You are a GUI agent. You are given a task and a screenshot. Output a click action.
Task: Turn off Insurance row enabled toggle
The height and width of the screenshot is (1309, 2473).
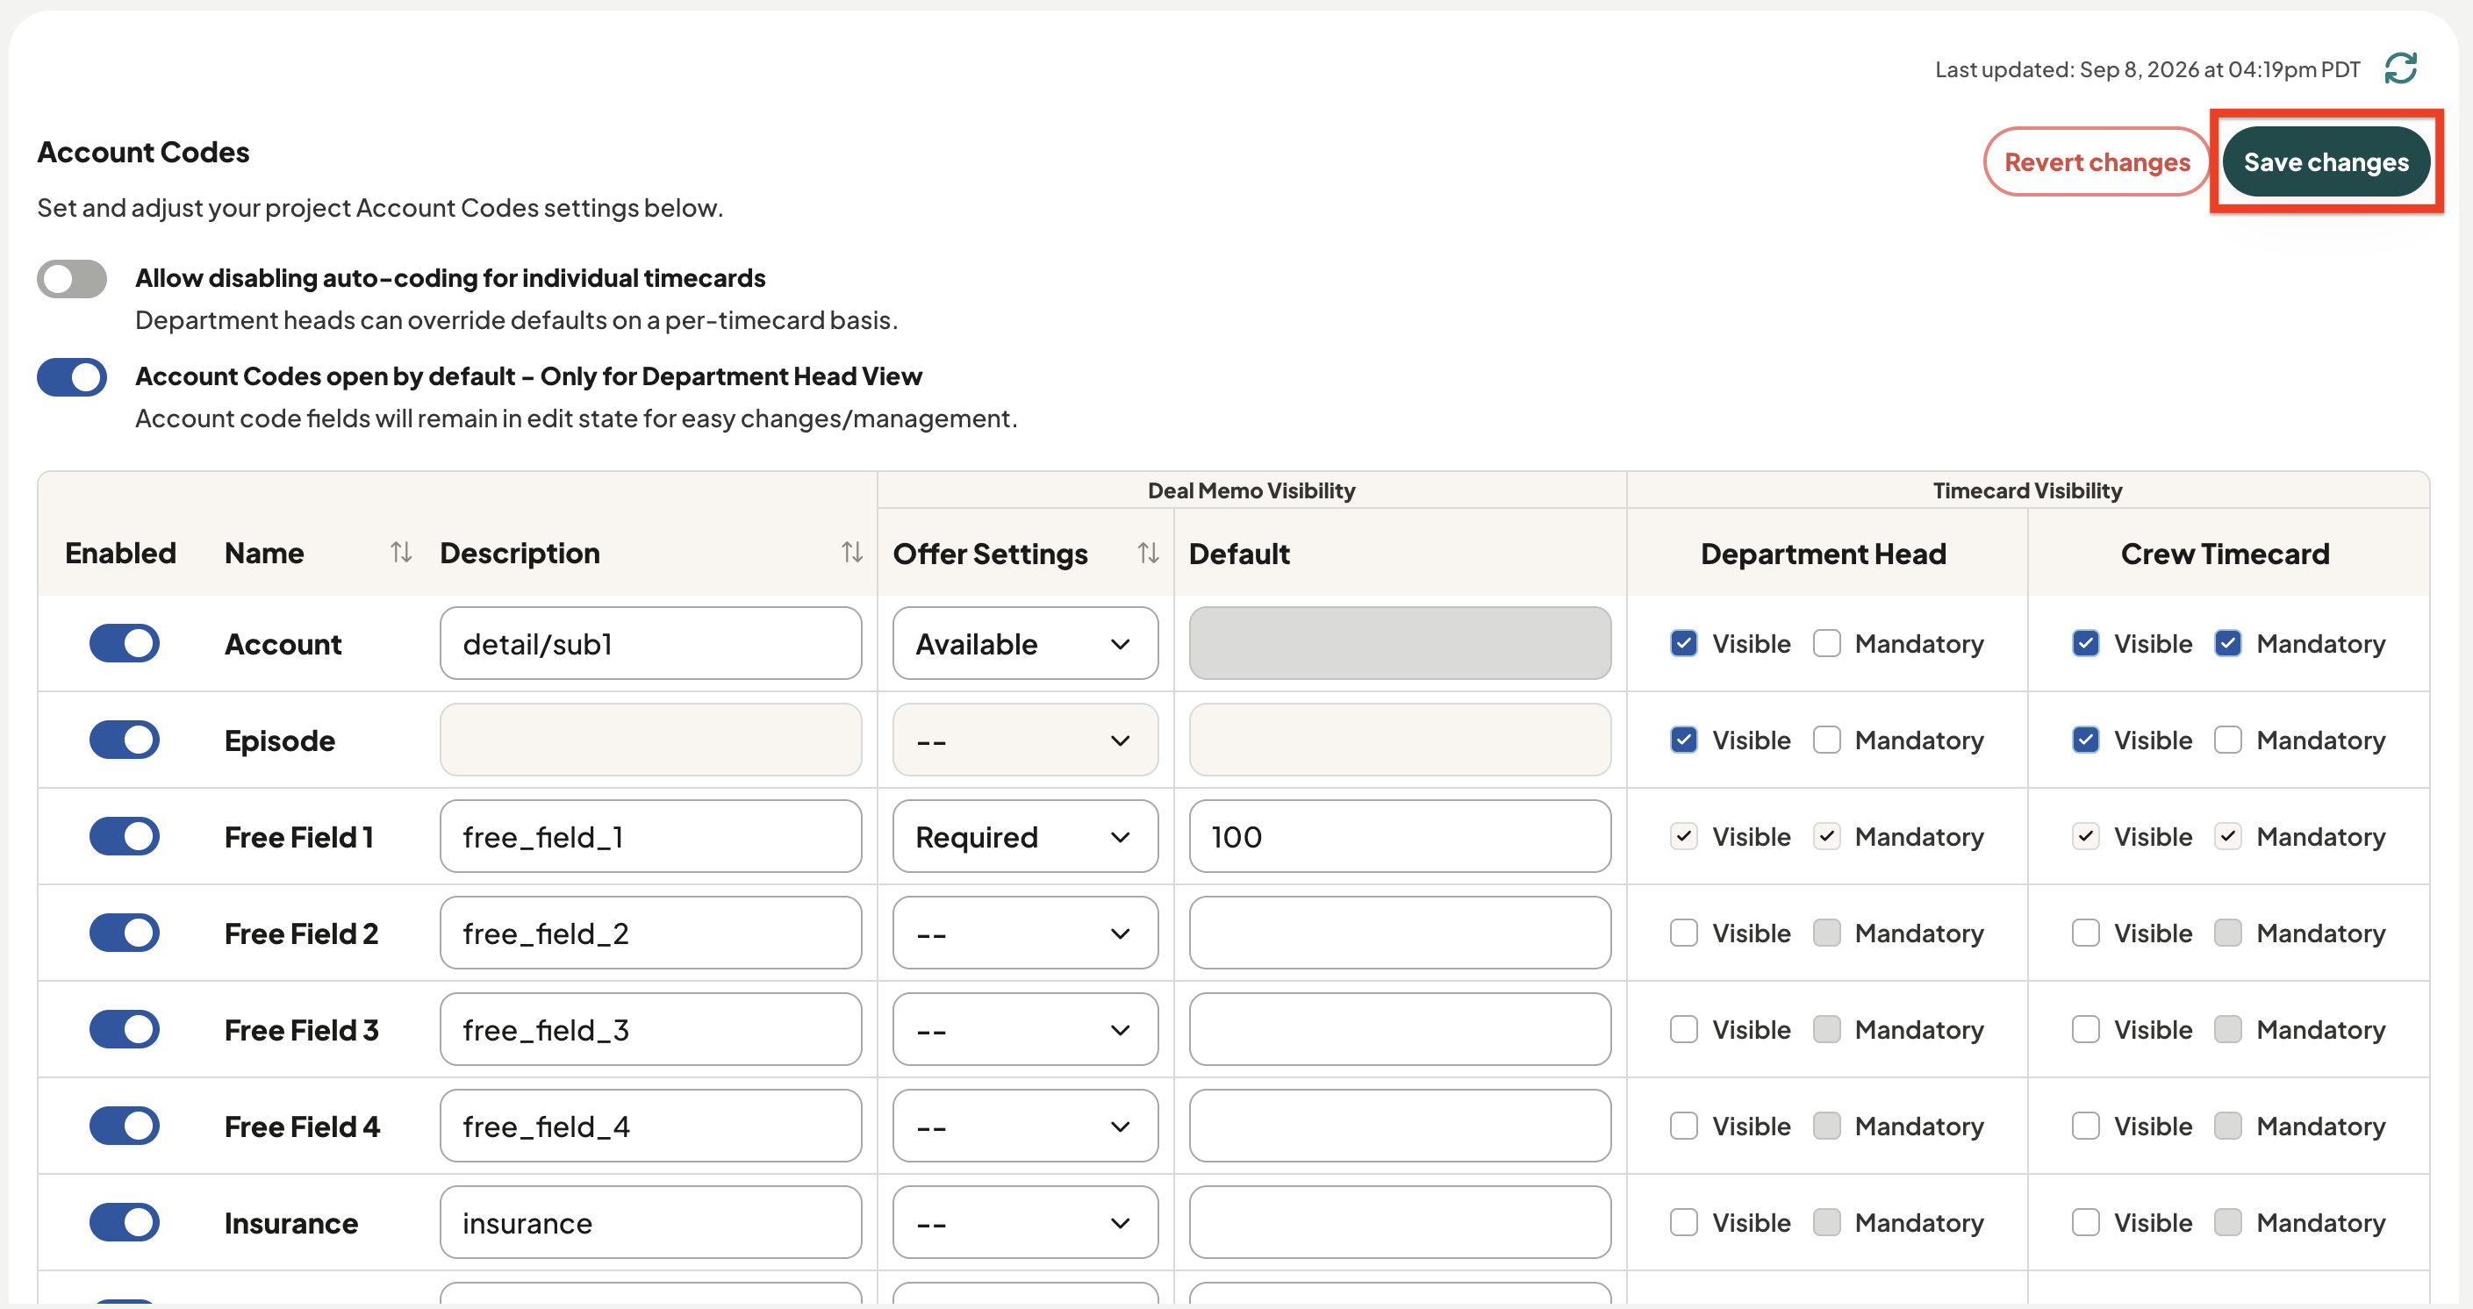coord(124,1223)
